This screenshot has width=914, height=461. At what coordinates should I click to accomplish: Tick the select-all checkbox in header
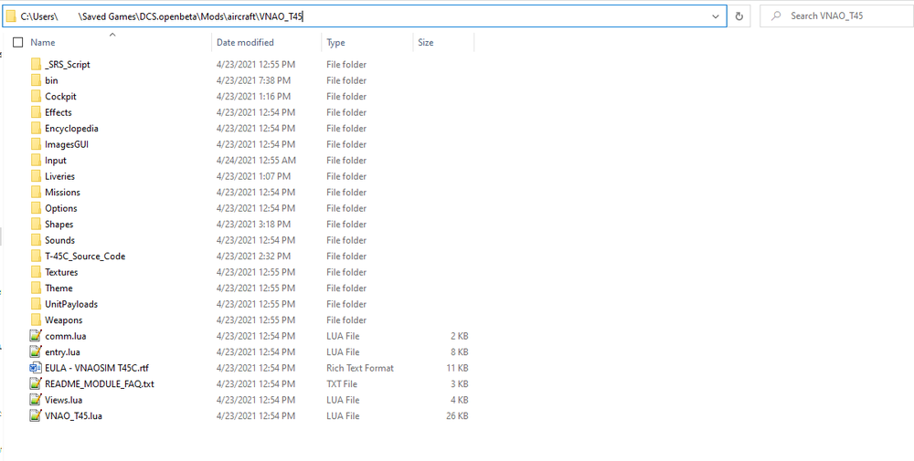point(17,43)
